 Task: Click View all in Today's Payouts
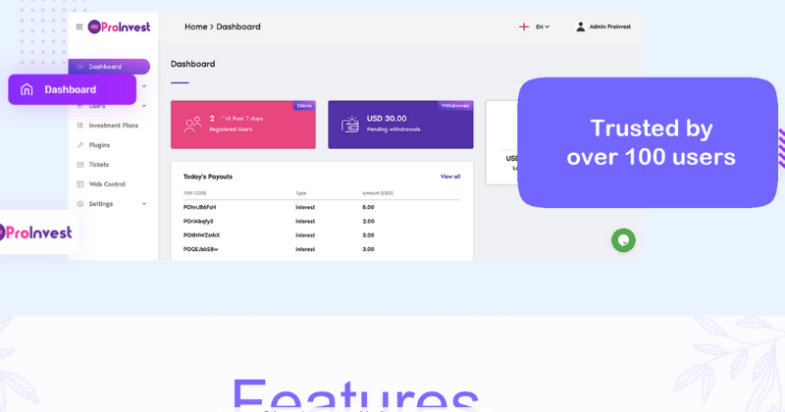(450, 177)
